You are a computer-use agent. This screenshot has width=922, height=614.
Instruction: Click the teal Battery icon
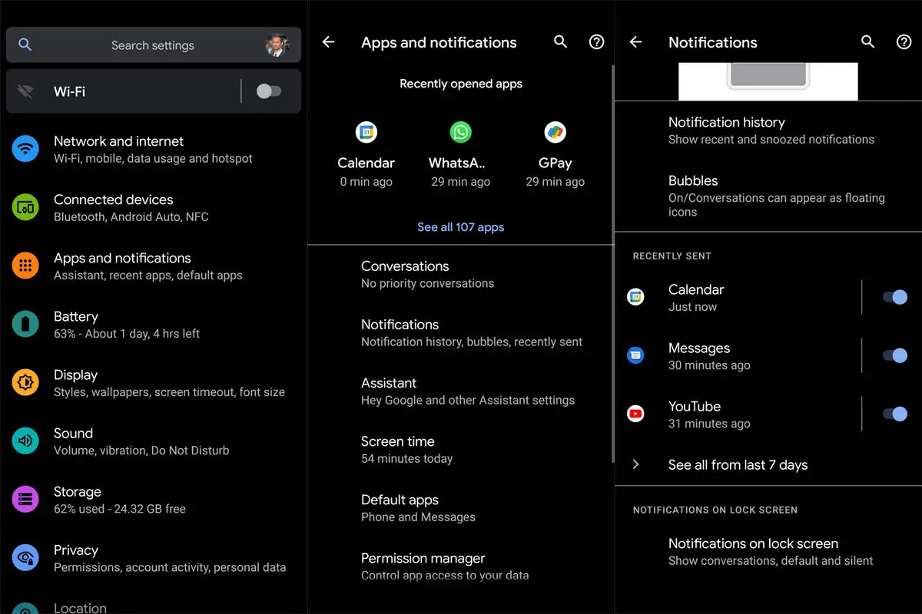(x=25, y=324)
